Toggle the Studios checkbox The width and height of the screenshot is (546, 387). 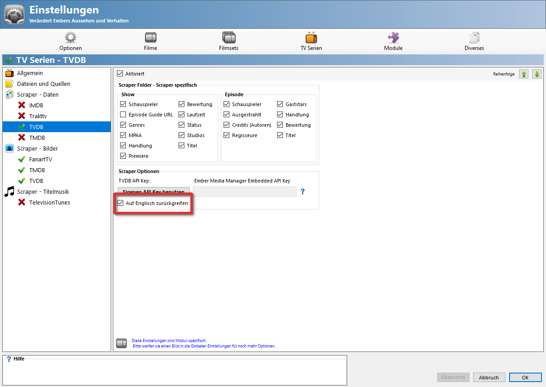[182, 135]
